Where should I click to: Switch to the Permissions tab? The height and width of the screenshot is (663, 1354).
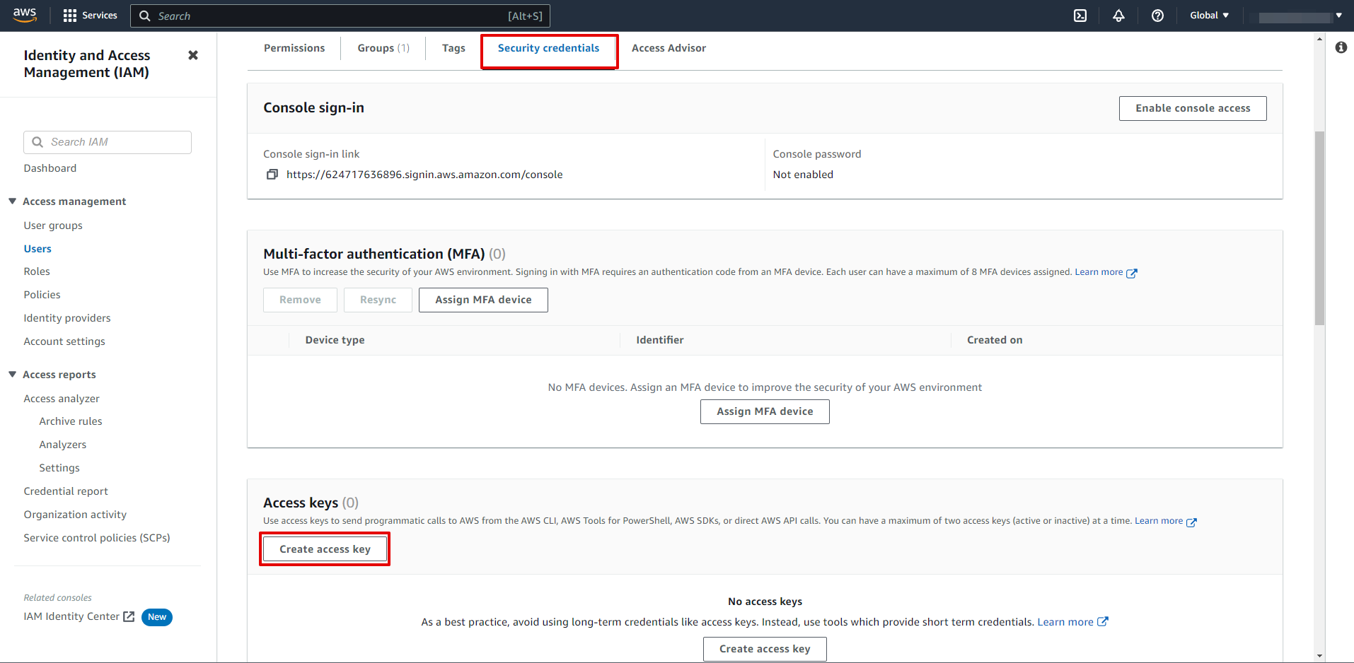pyautogui.click(x=294, y=48)
